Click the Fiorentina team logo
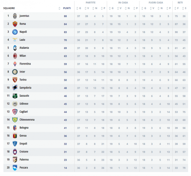The height and width of the screenshot is (176, 191). point(15,64)
